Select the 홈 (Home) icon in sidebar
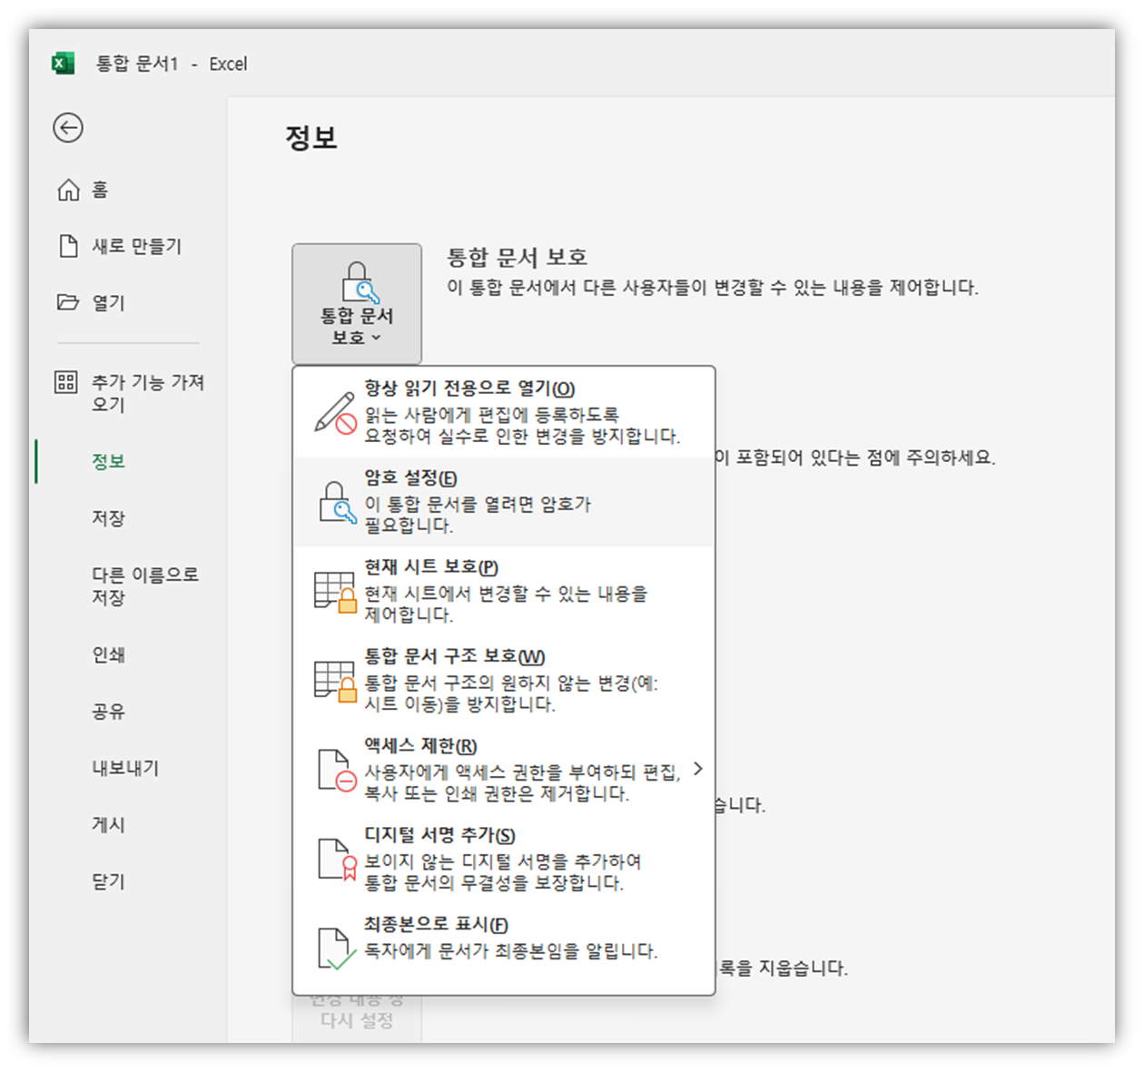The height and width of the screenshot is (1072, 1144). click(69, 190)
